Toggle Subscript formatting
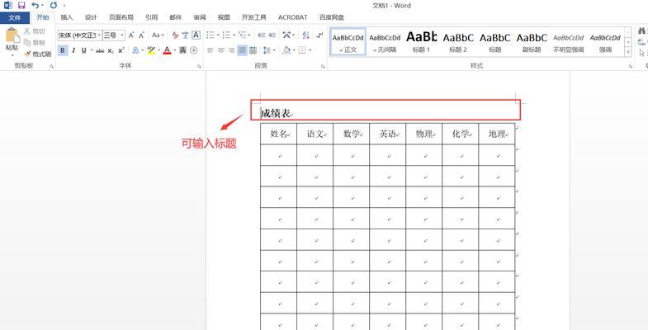Image resolution: width=648 pixels, height=330 pixels. click(111, 50)
